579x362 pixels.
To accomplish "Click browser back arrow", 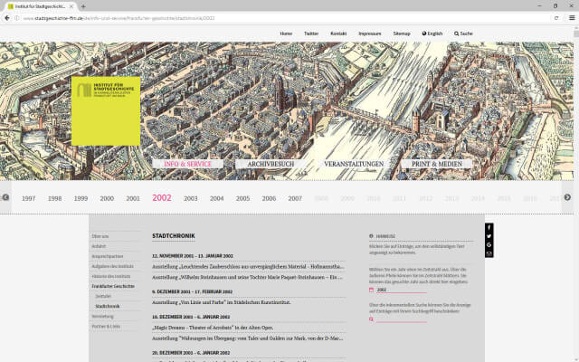I will pos(6,18).
